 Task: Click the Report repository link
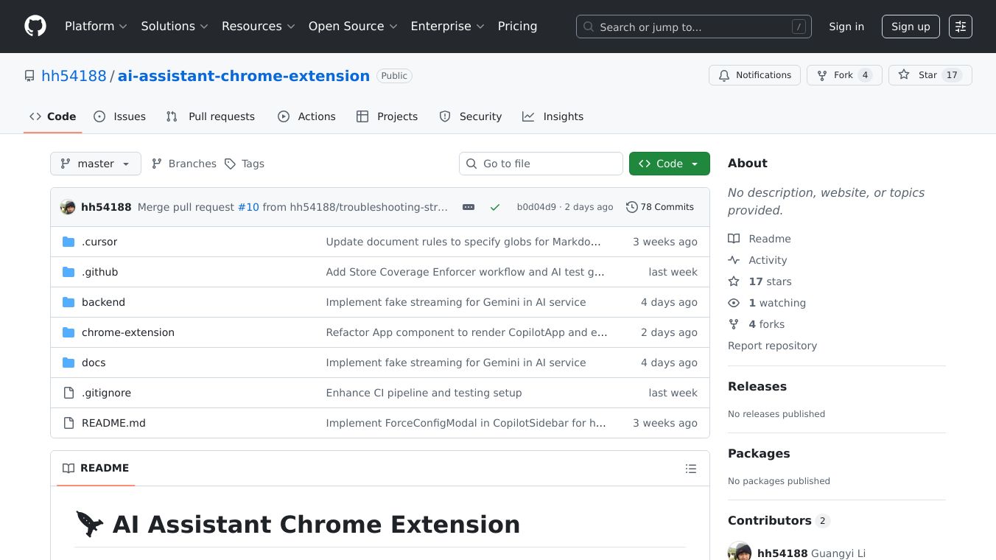[x=772, y=346]
